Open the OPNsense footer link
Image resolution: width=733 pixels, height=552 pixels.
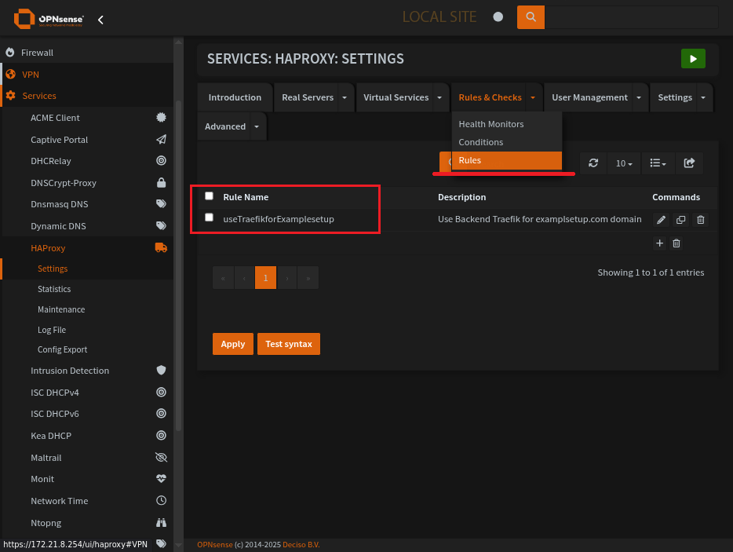tap(214, 544)
